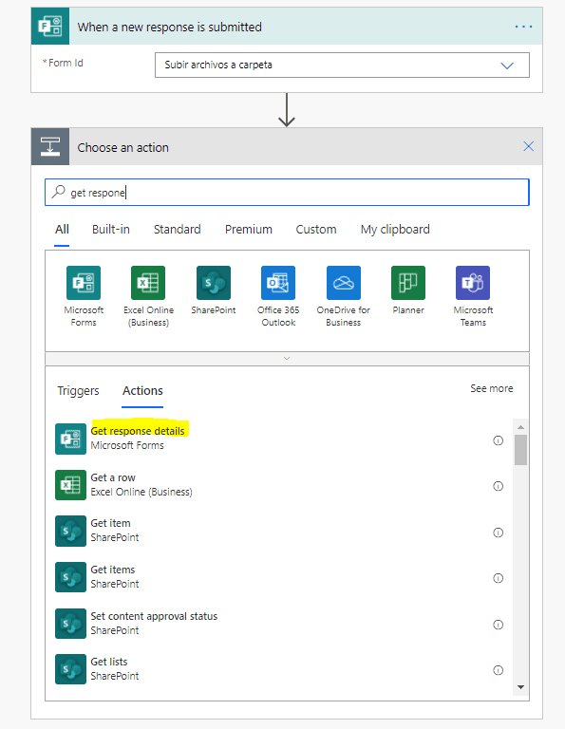Click the actions list scroll-down arrow
Image resolution: width=565 pixels, height=729 pixels.
[520, 687]
